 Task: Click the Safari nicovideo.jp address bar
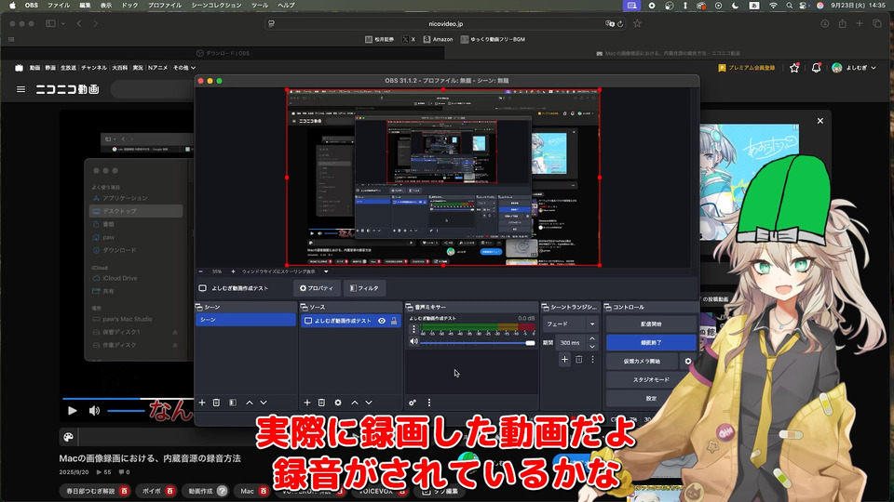pos(446,24)
